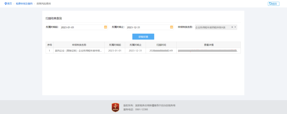Click the 获取反馈 button
The image size is (287, 114).
click(143, 37)
